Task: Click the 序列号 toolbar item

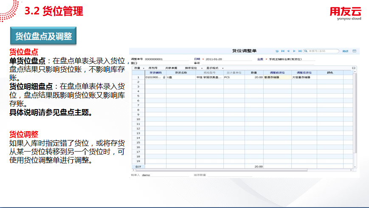Action: coord(153,68)
